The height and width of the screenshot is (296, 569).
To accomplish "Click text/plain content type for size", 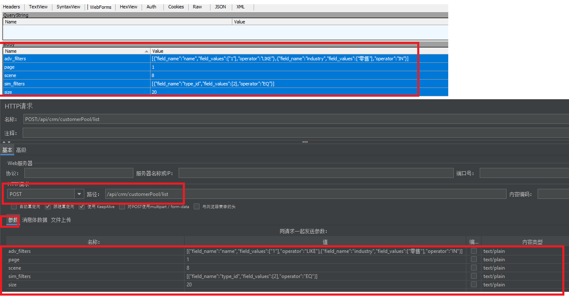I will click(494, 285).
